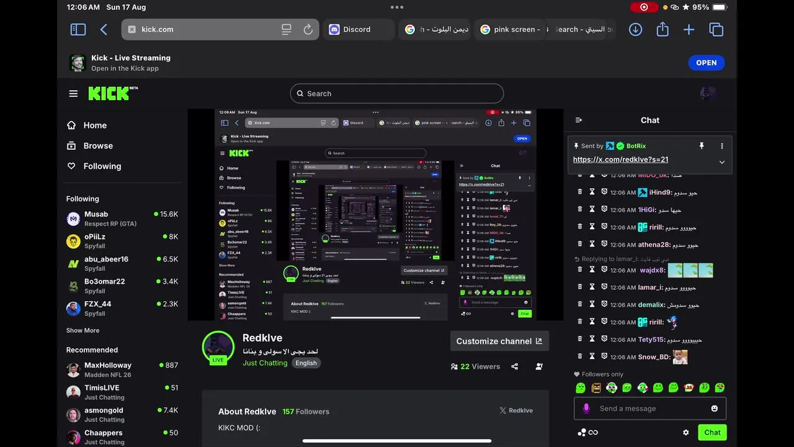Click the Kick search field
Image resolution: width=794 pixels, height=447 pixels.
click(x=397, y=94)
